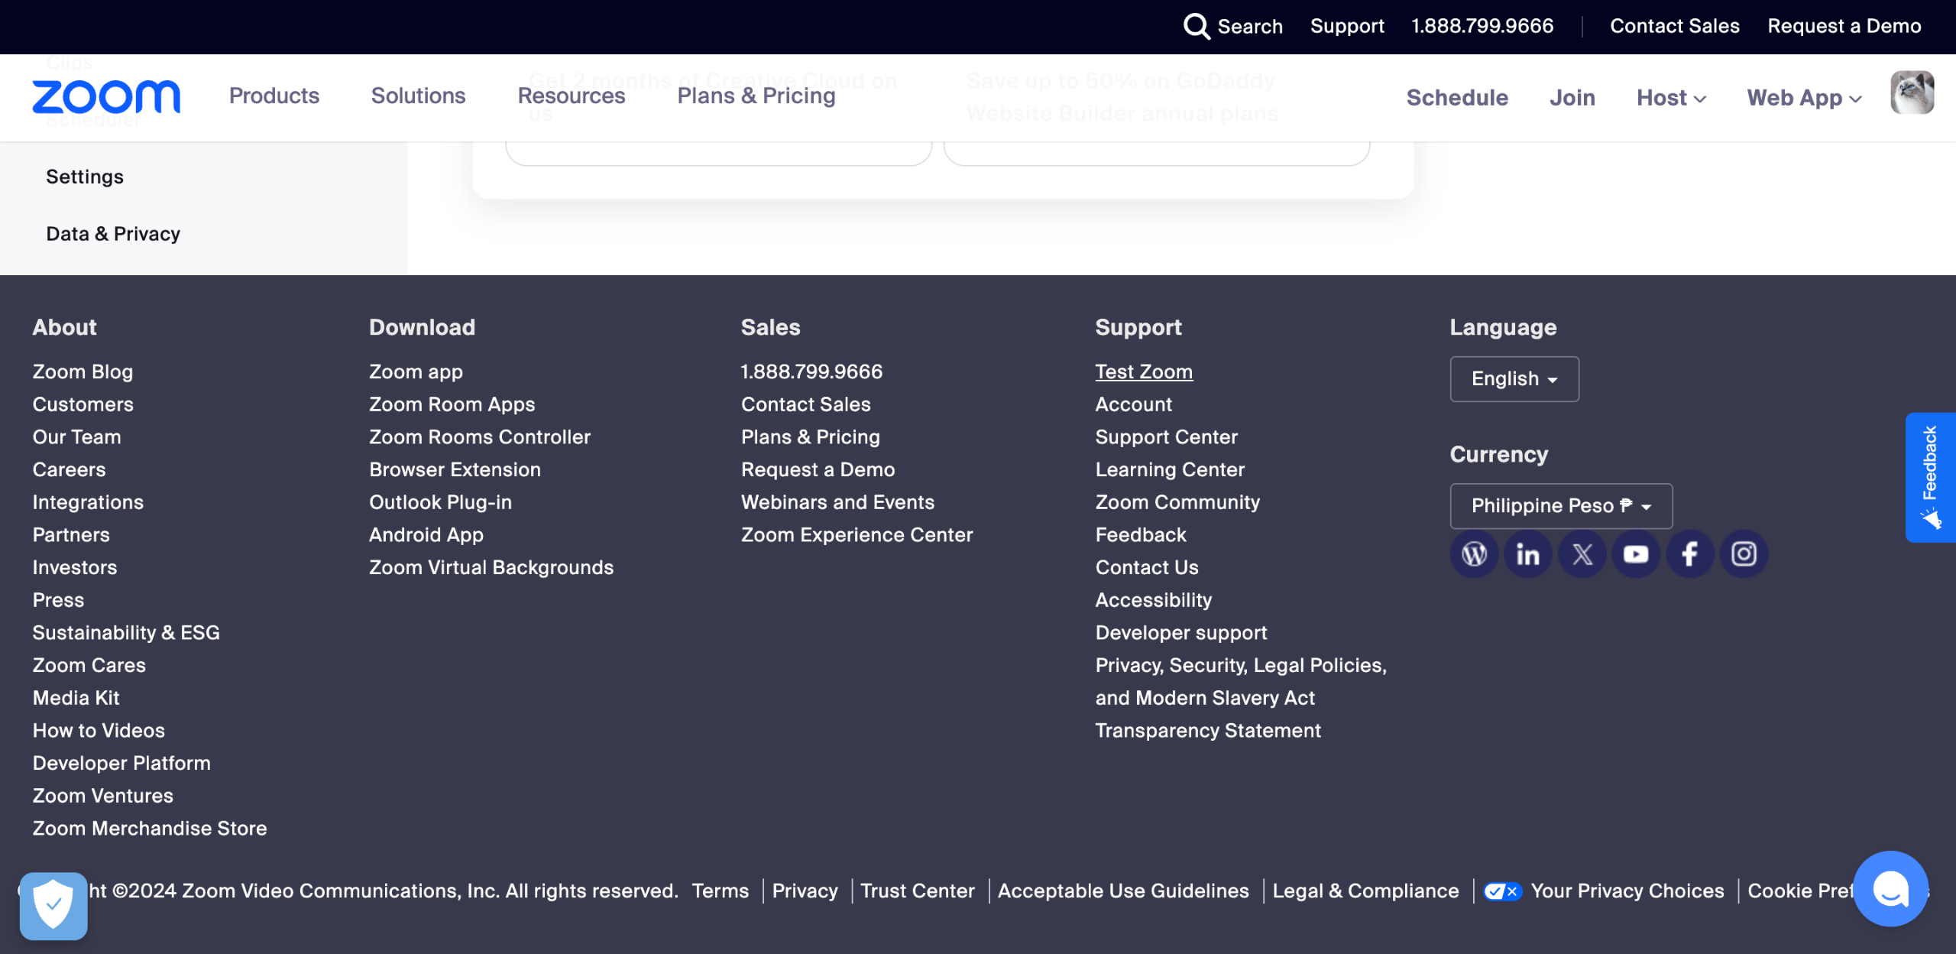Click the Search magnifier icon
The image size is (1956, 954).
(x=1197, y=26)
